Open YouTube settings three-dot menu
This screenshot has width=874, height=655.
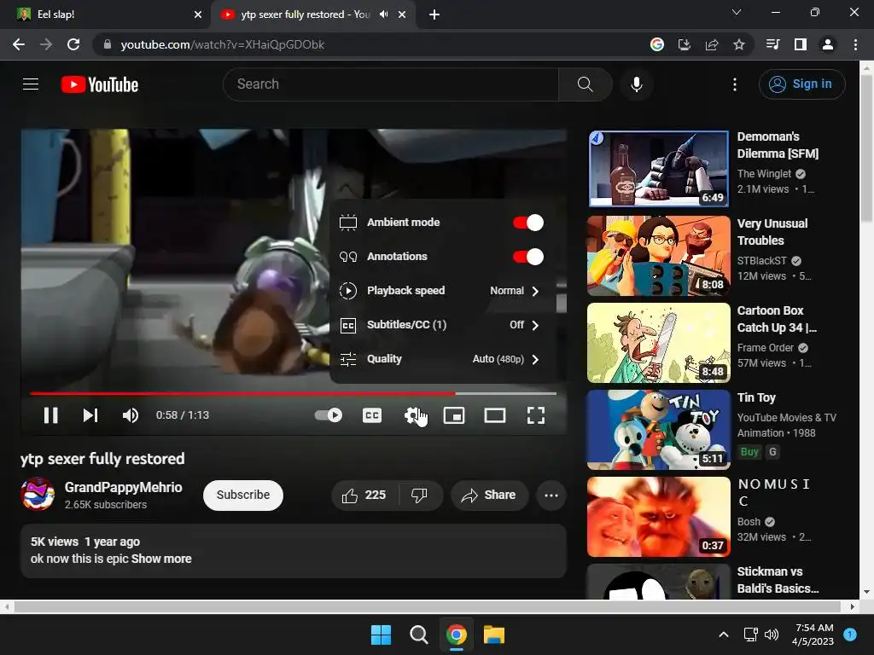tap(735, 84)
